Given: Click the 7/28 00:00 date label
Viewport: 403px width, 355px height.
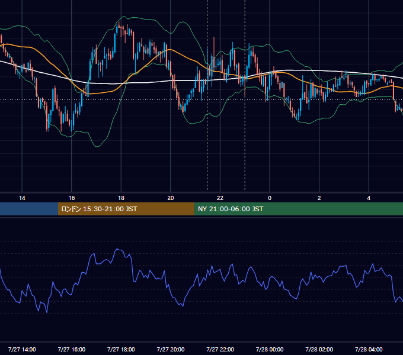Looking at the screenshot, I should click(270, 349).
